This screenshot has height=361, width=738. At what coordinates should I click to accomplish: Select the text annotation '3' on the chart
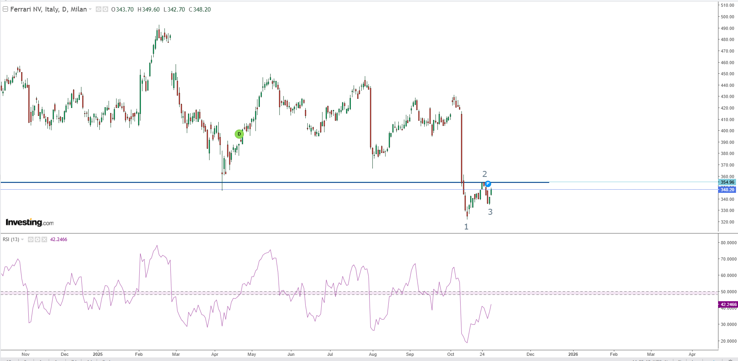490,212
